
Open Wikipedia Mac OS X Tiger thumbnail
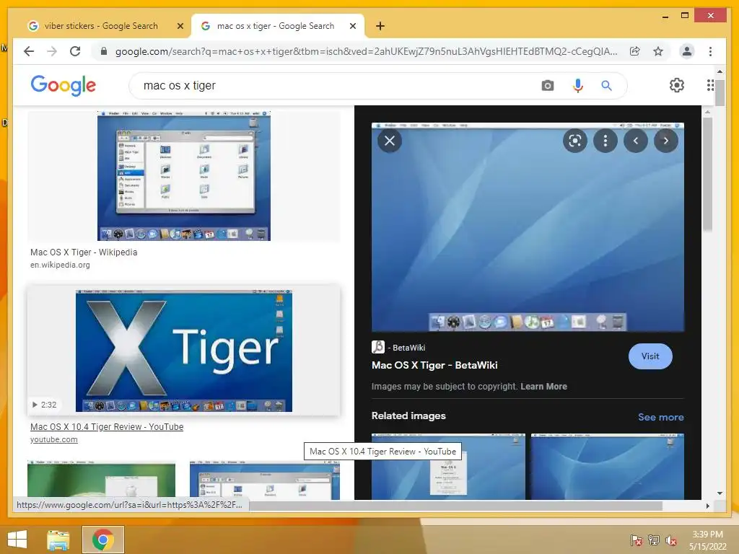coord(184,176)
